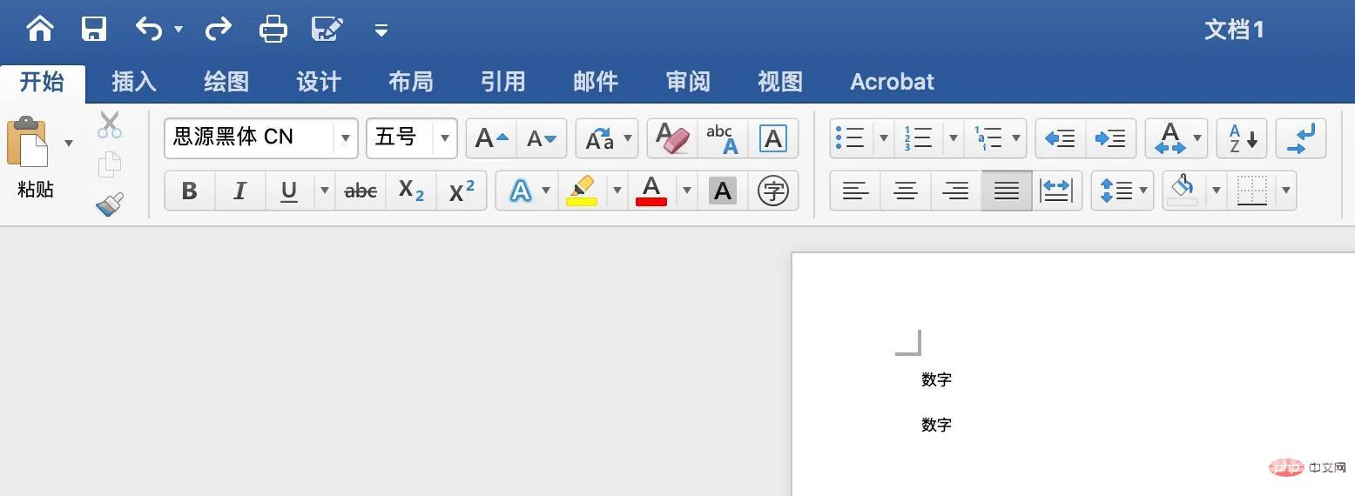This screenshot has width=1355, height=496.
Task: Click the Sort A-Z icon
Action: pos(1242,138)
